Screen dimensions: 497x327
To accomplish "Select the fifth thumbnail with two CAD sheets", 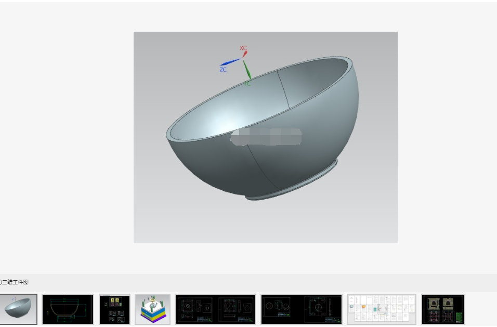I will 215,309.
